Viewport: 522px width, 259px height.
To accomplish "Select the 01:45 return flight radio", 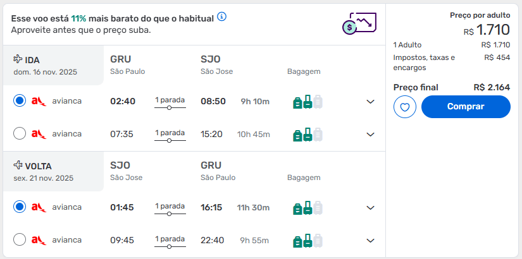I will coord(20,207).
